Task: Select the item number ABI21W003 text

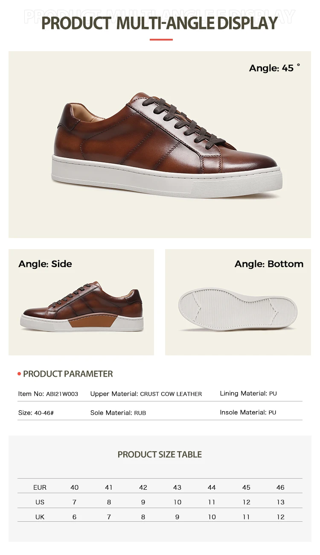Action: (62, 394)
